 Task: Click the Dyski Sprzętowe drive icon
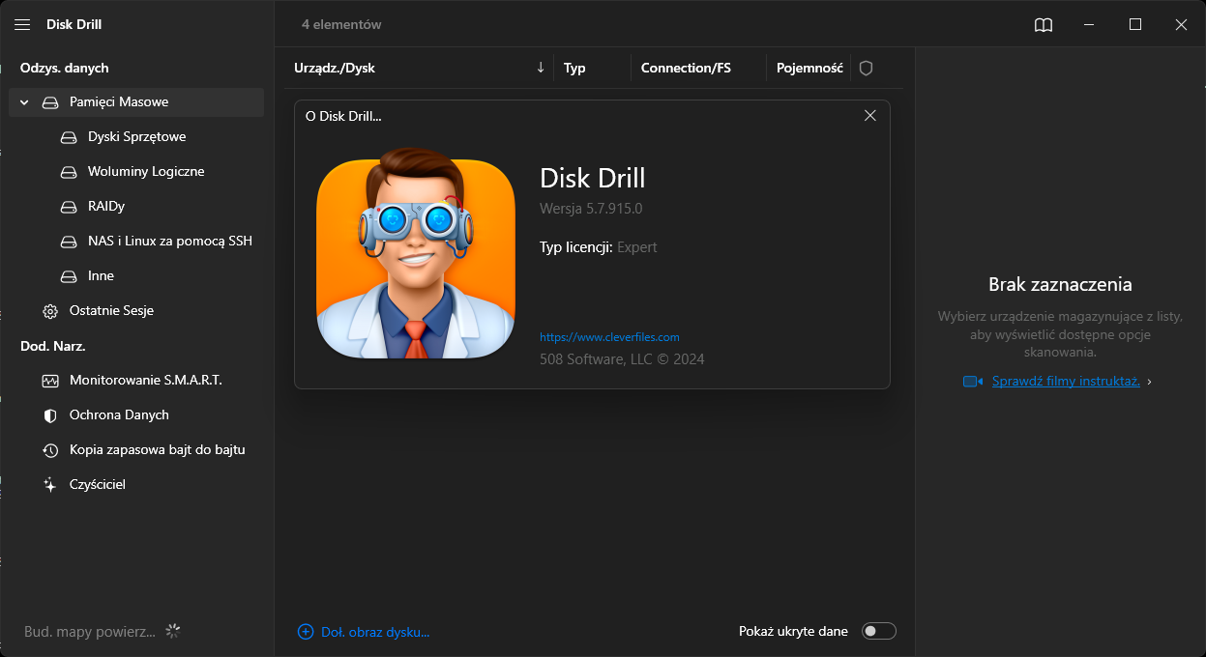tap(69, 137)
